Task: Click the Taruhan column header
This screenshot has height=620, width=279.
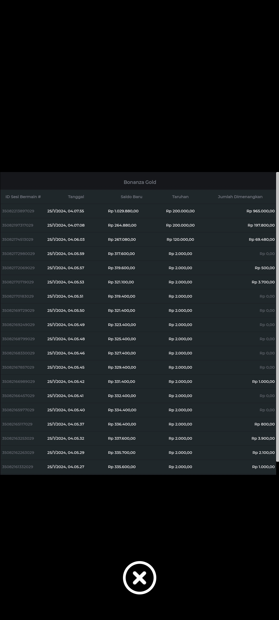Action: tap(180, 197)
